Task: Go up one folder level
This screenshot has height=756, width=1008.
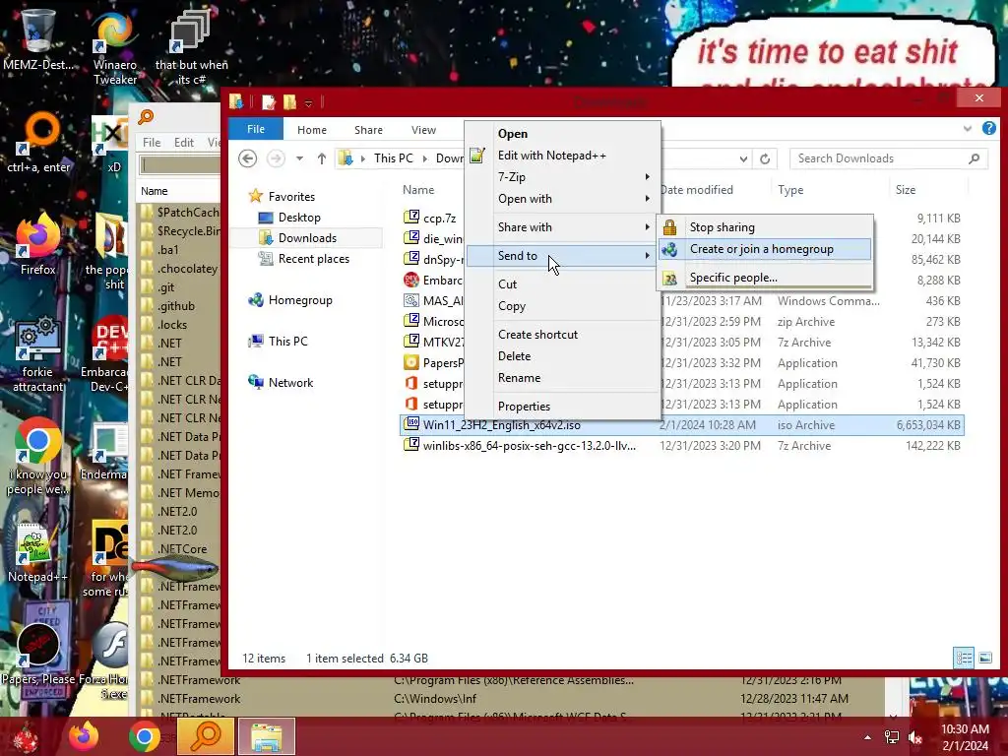Action: (322, 158)
